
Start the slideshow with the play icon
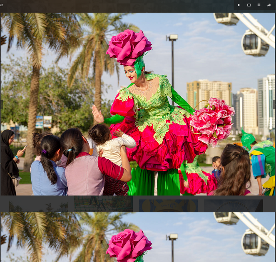click(x=239, y=5)
